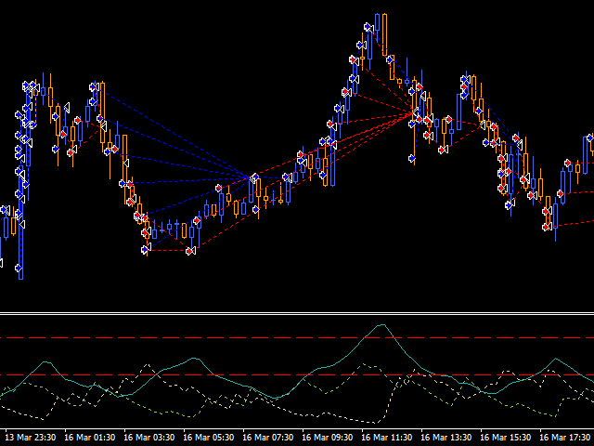Click the 16 Mar 09:30 time label
Image resolution: width=594 pixels, height=446 pixels.
(x=328, y=437)
